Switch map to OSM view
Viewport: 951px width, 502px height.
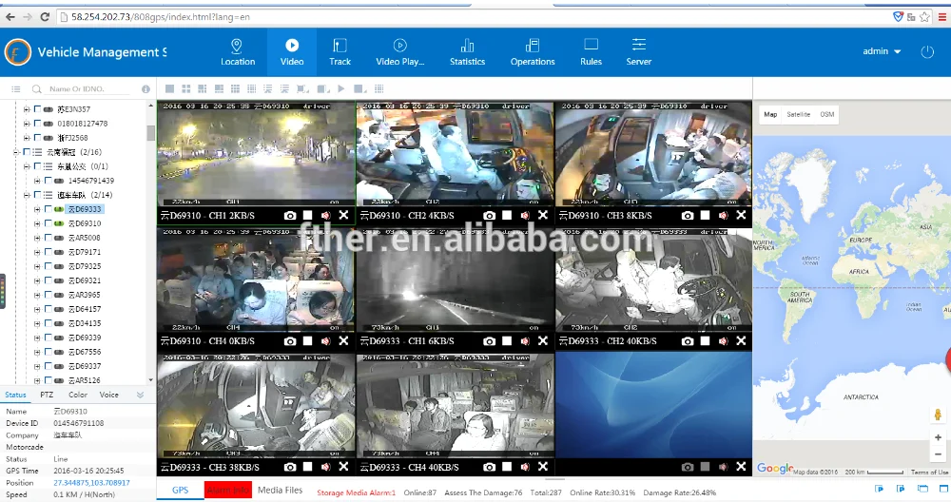(827, 114)
